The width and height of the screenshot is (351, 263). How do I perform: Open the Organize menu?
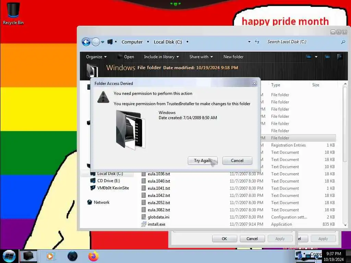96,57
